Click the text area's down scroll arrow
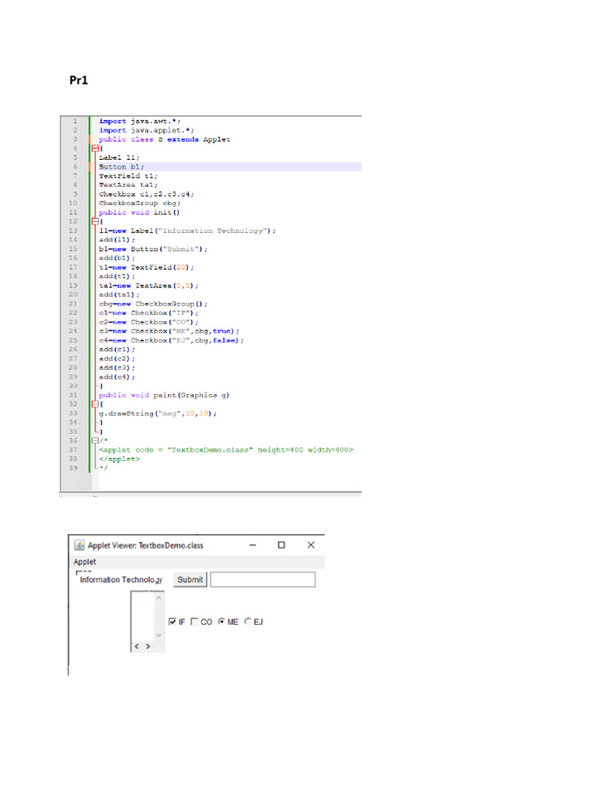 [158, 636]
